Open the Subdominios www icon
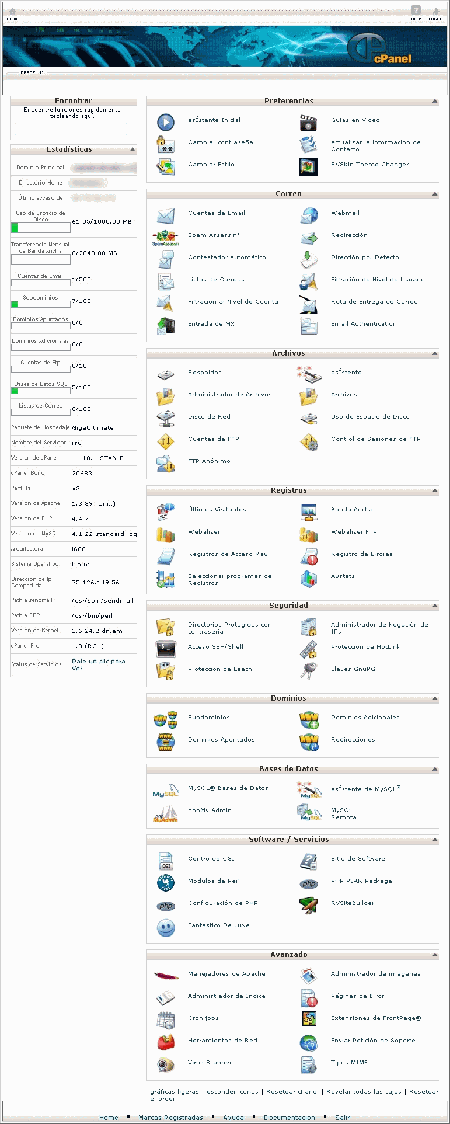450x1124 pixels. pos(166,719)
